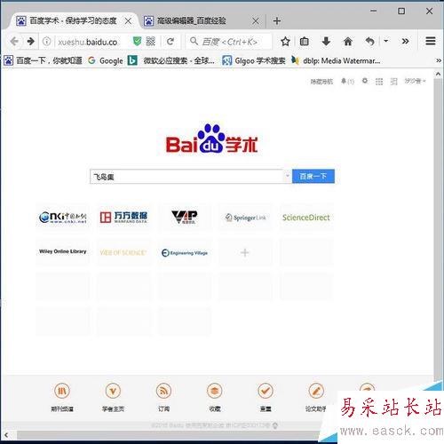Open the VIP database tile
The width and height of the screenshot is (444, 444).
185,218
